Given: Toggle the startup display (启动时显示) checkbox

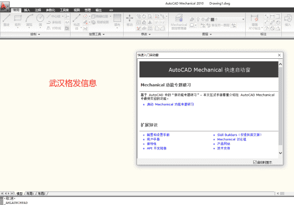Looking at the screenshot, I should (x=255, y=162).
